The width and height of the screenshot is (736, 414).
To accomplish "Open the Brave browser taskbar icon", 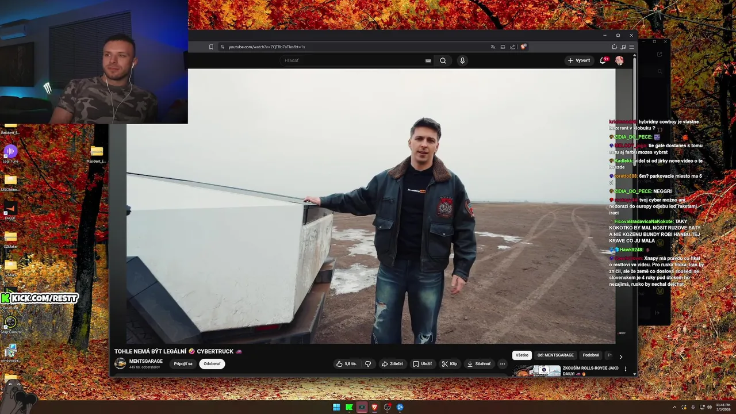I will (x=374, y=407).
